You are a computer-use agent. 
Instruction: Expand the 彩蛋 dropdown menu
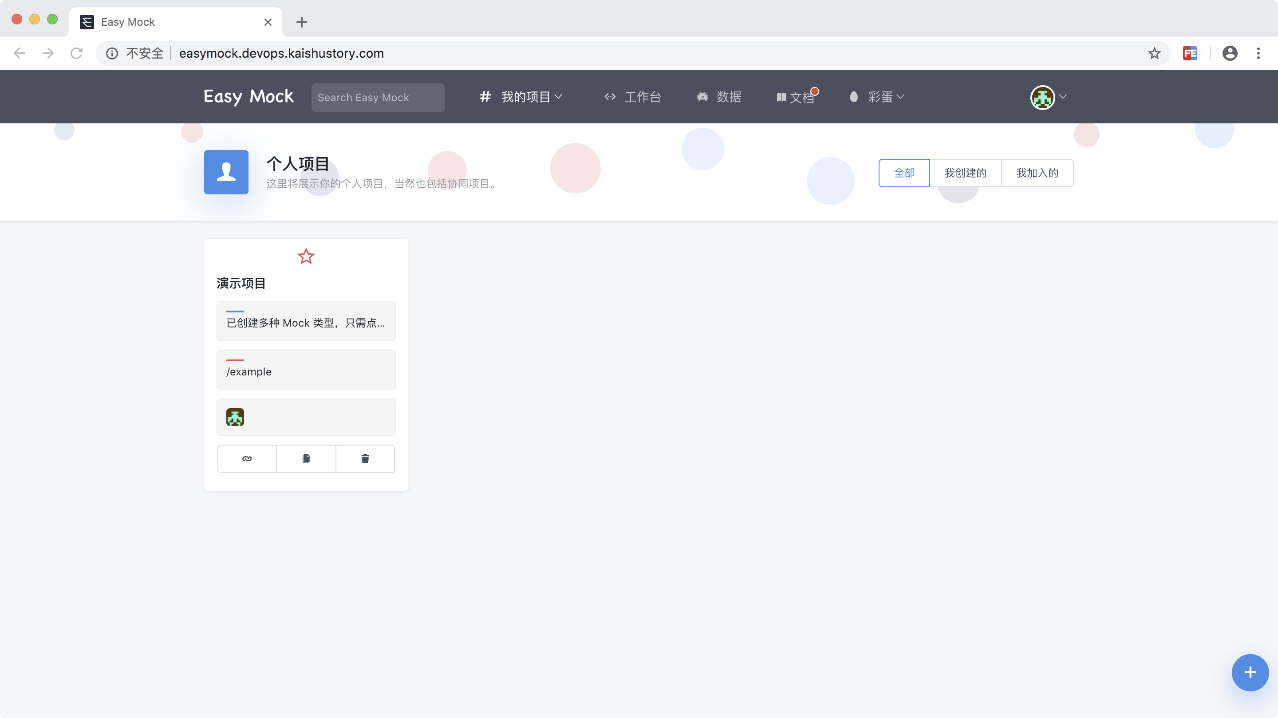[x=877, y=97]
